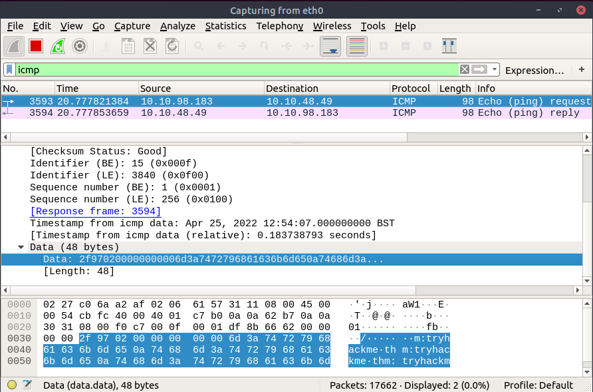Click the packet list horizontal scrollbar
Screen dimensions: 593x392
click(x=296, y=137)
